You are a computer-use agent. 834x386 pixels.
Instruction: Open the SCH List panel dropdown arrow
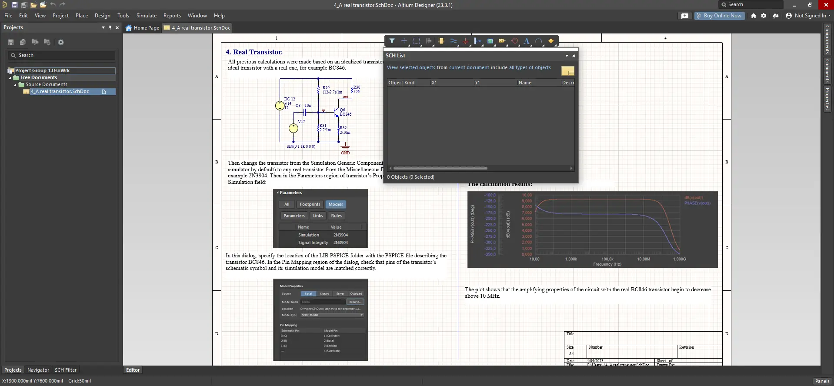[567, 56]
